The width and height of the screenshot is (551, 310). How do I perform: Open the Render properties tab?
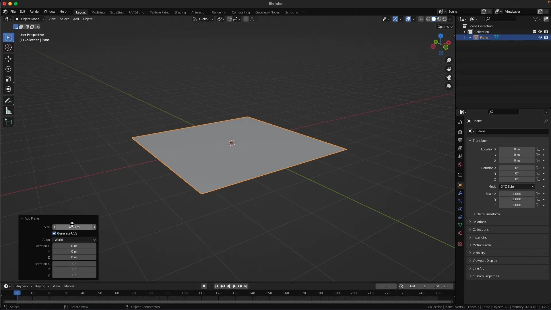click(x=460, y=132)
